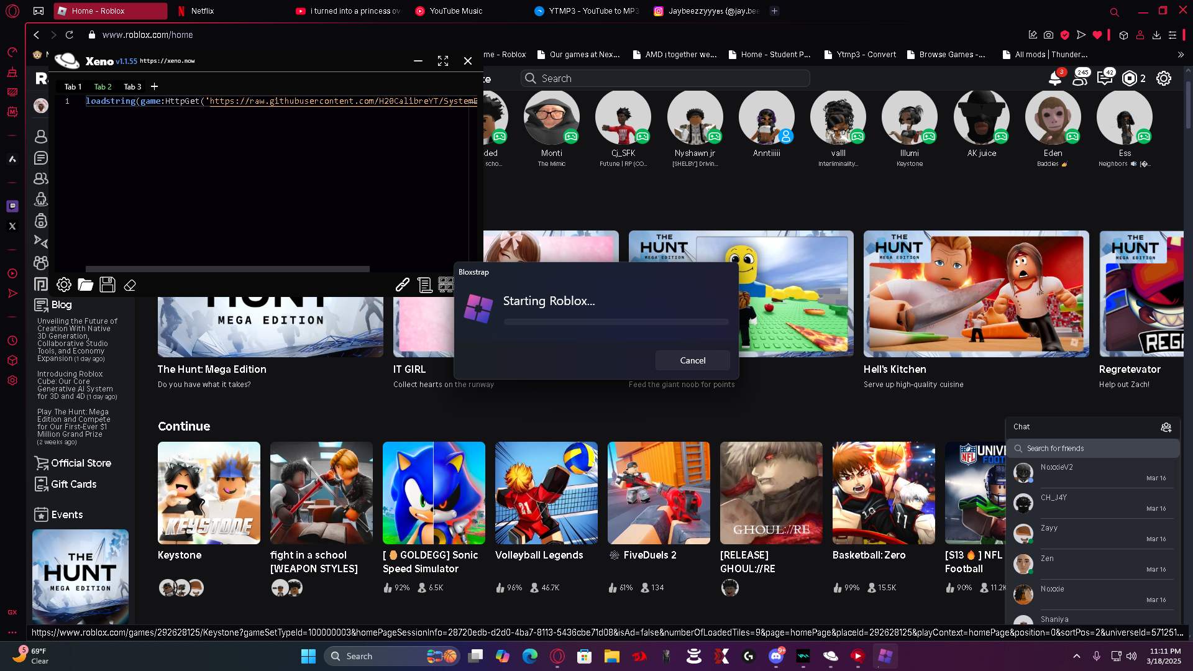This screenshot has height=671, width=1193.
Task: Open chat with Zayy
Action: point(1093,534)
